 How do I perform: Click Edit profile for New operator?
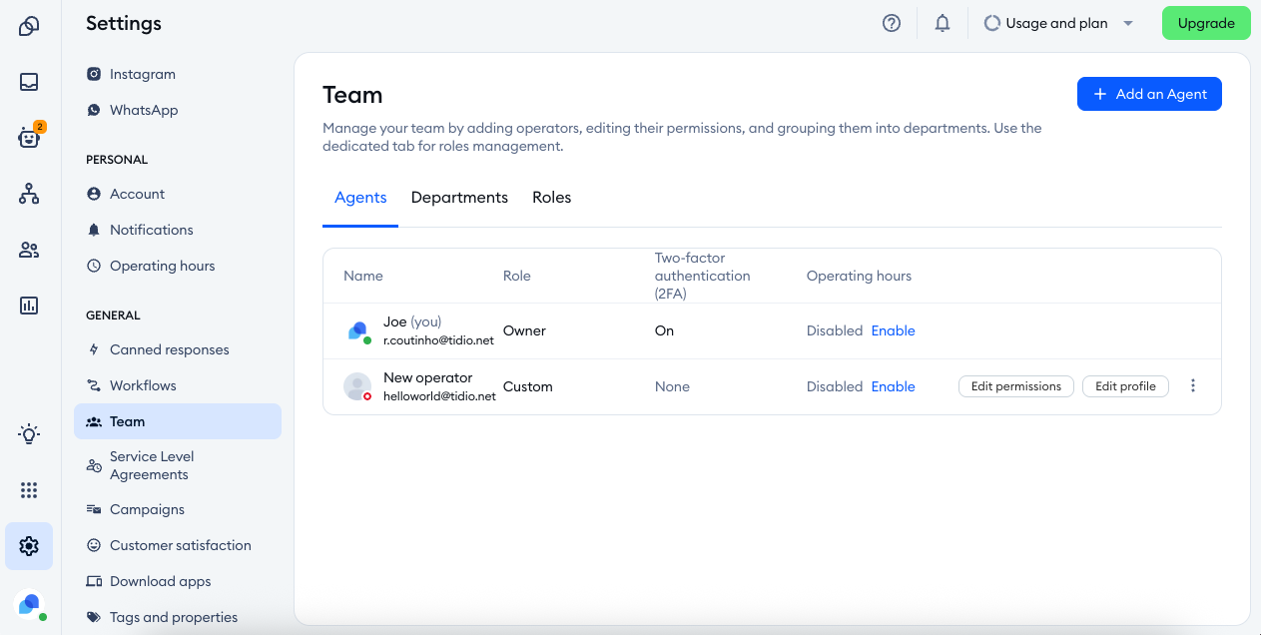(x=1125, y=386)
